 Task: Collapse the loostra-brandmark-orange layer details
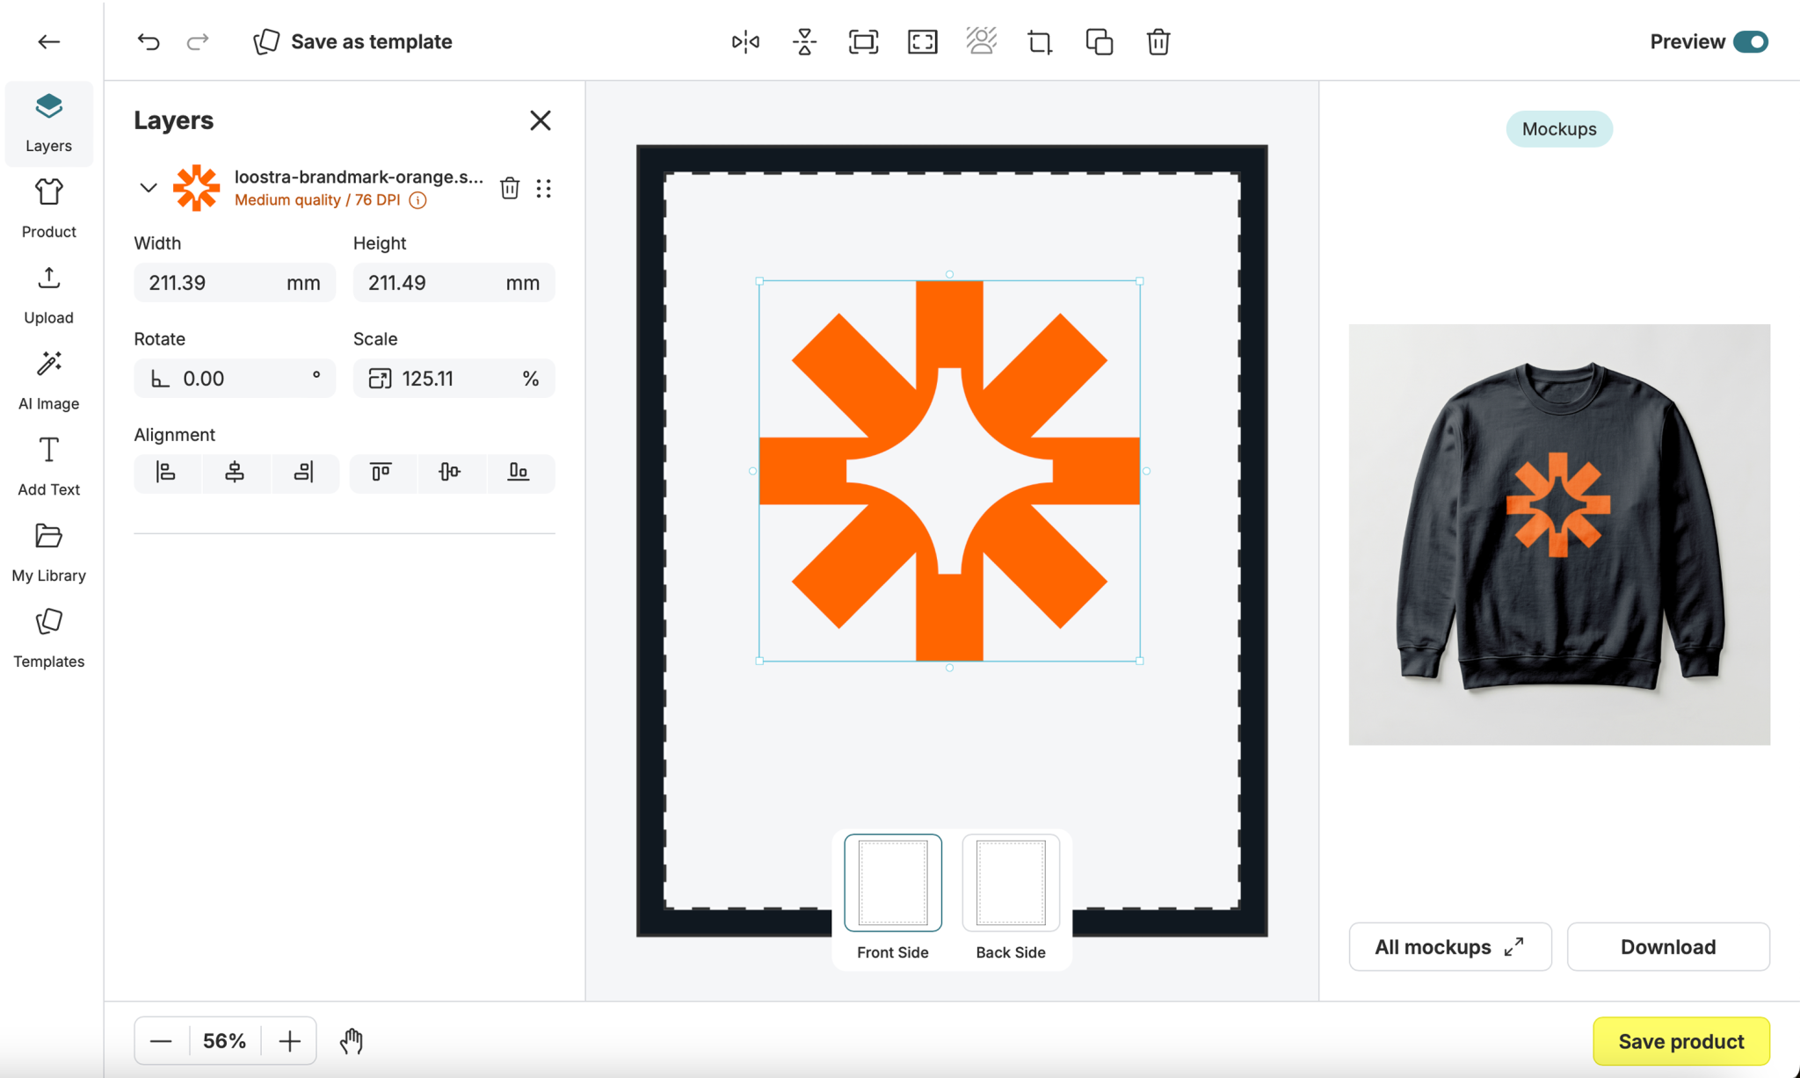pos(149,187)
